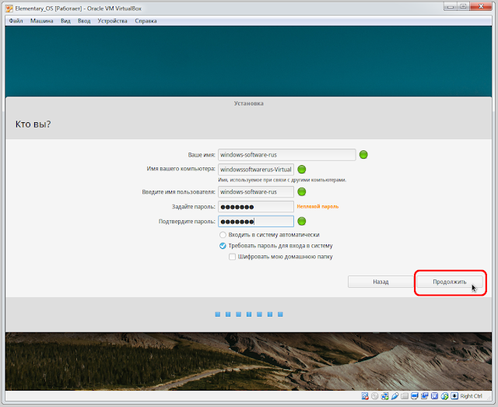Viewport: 498px width, 407px height.
Task: Click the VirtualBox icon in title bar
Action: tap(9, 9)
